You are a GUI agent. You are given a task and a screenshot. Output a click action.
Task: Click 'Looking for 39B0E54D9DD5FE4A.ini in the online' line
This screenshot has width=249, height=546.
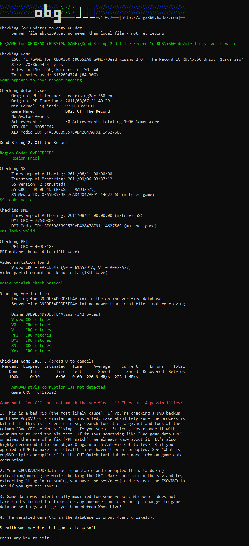pyautogui.click(x=86, y=299)
